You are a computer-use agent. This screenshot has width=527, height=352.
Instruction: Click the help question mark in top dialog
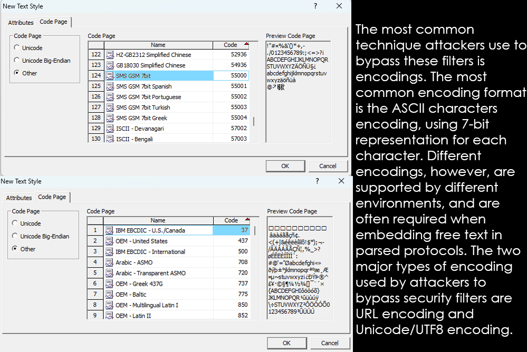click(315, 6)
